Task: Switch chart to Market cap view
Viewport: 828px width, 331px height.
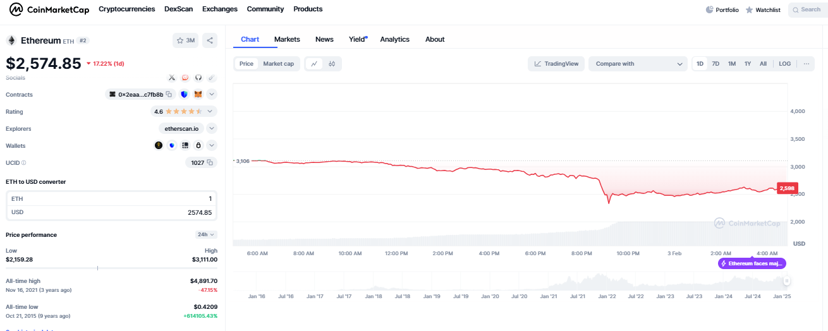Action: coord(278,64)
